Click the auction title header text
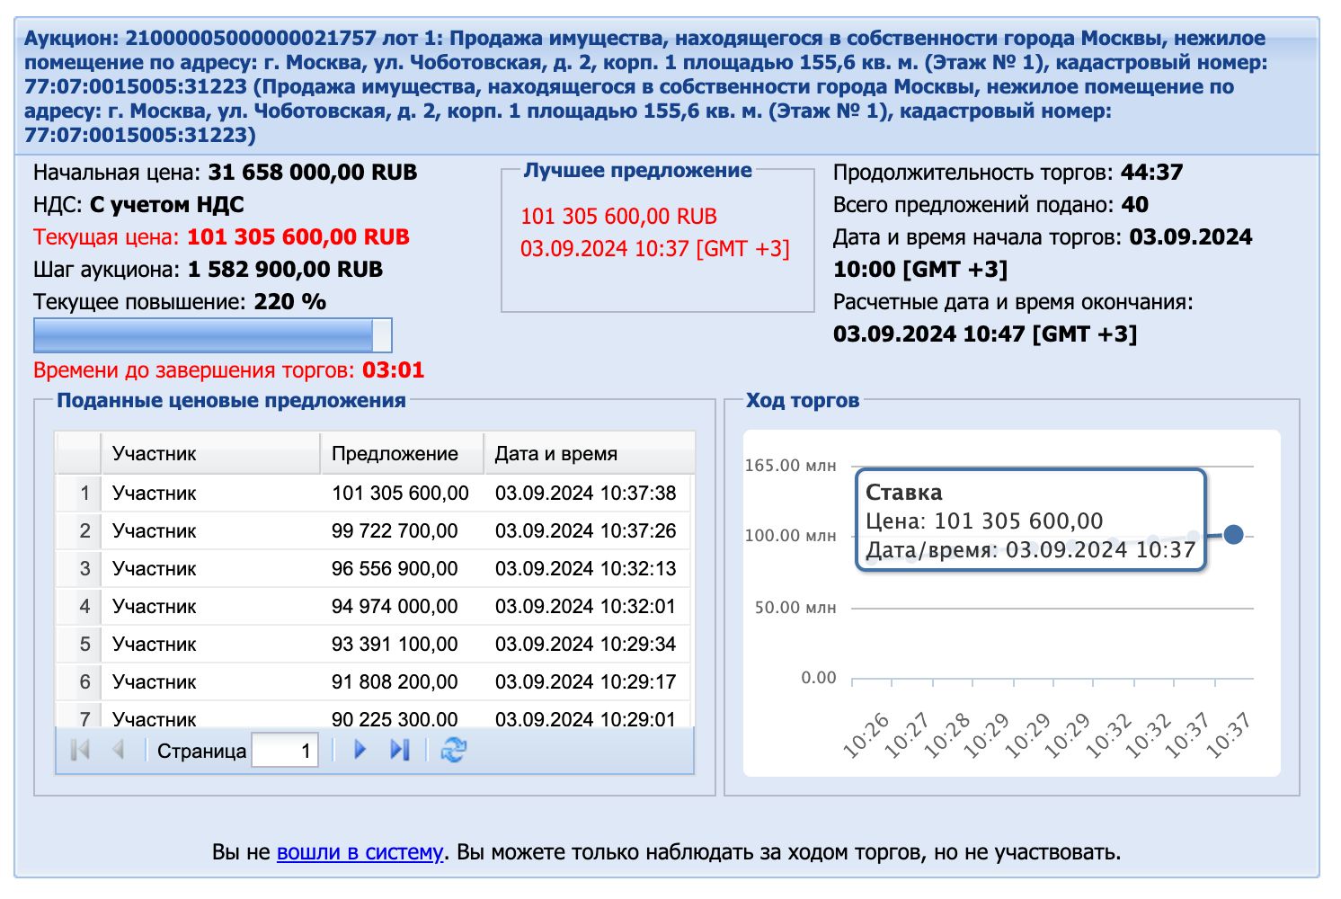This screenshot has width=1341, height=899. tap(645, 87)
